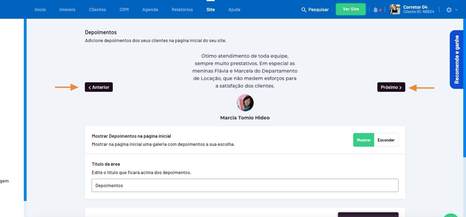Click the magnifying glass search icon
The image size is (466, 217).
(304, 10)
